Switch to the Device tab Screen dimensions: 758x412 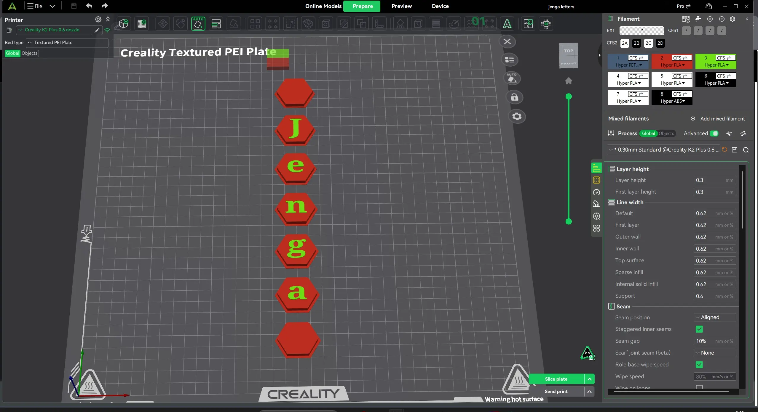click(x=440, y=6)
